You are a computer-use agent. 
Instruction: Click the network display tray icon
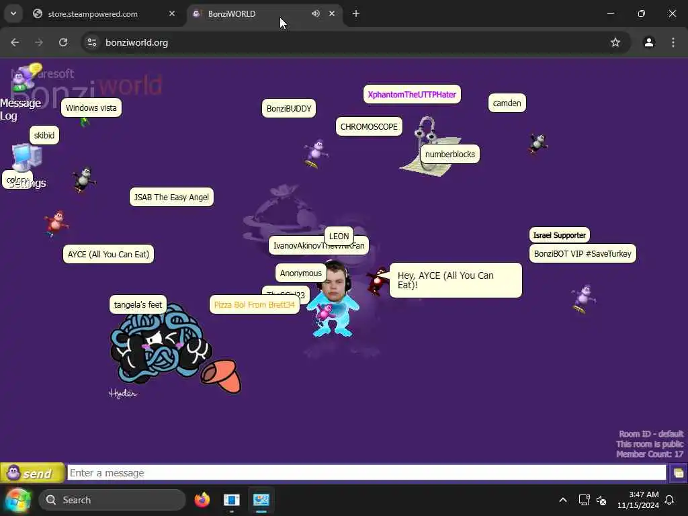(x=584, y=500)
